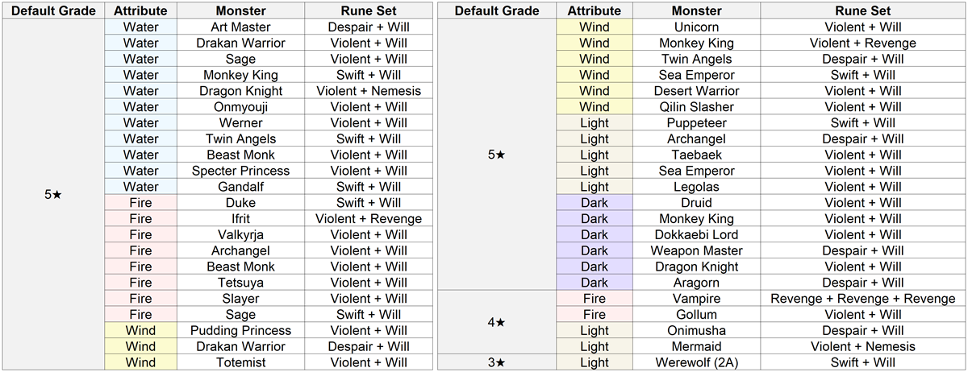Select the Puppeteer monster cell
Viewport: 968px width, 372px height.
[x=696, y=122]
